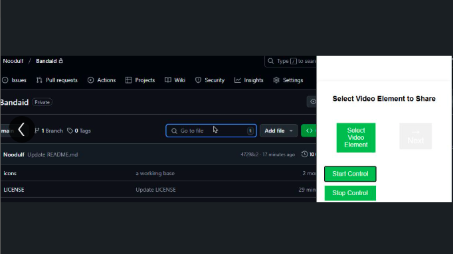Open the icons folder

tap(10, 173)
